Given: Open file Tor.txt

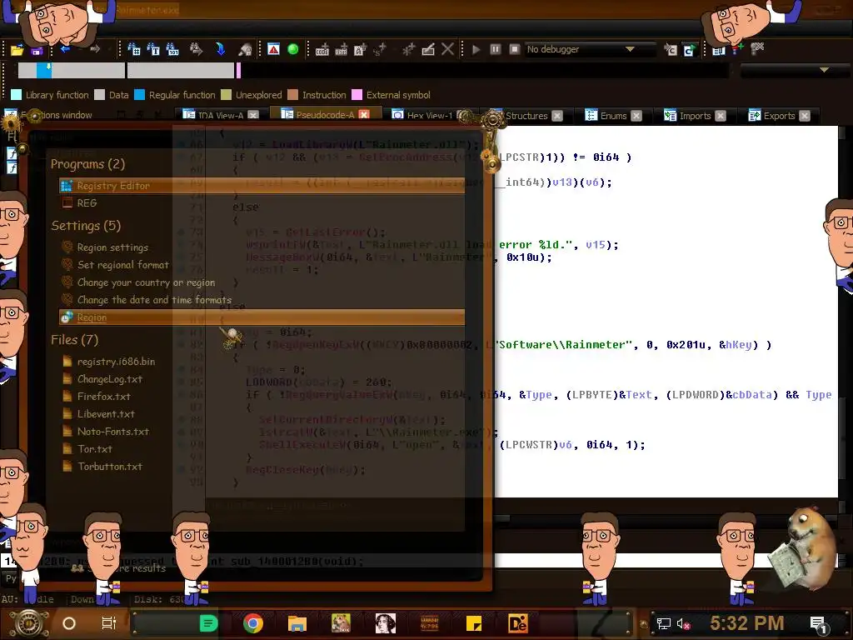Looking at the screenshot, I should [x=94, y=448].
